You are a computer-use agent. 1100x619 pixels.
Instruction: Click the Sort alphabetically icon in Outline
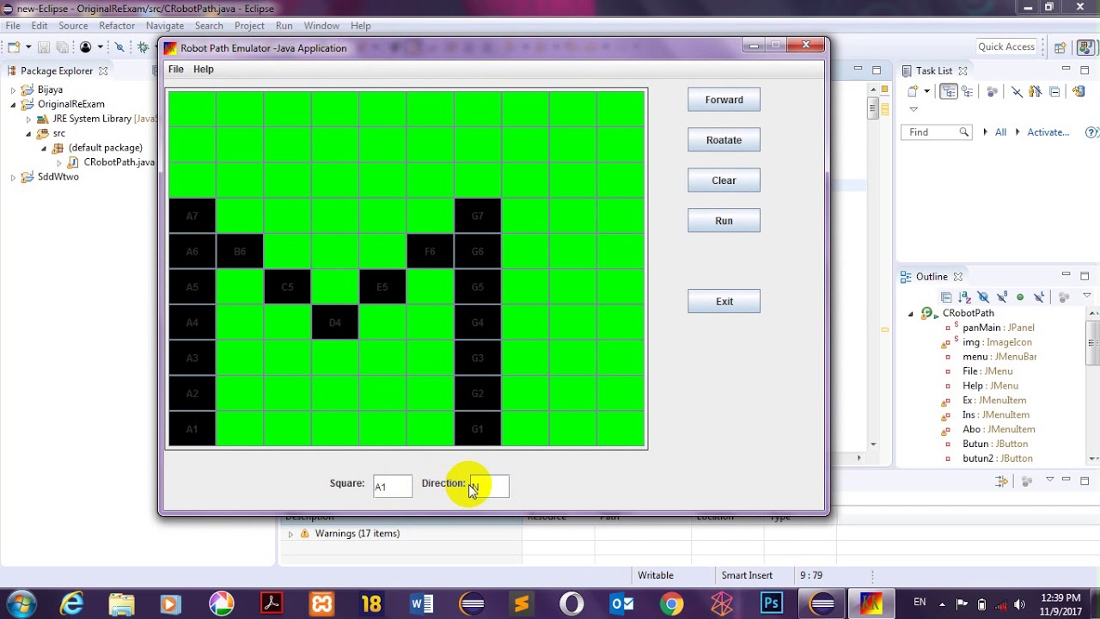point(964,297)
